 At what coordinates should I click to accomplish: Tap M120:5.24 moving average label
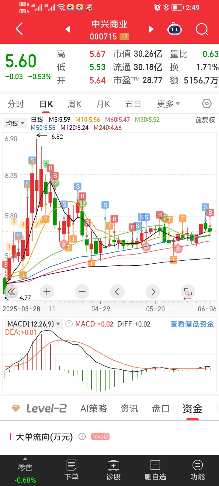(75, 128)
